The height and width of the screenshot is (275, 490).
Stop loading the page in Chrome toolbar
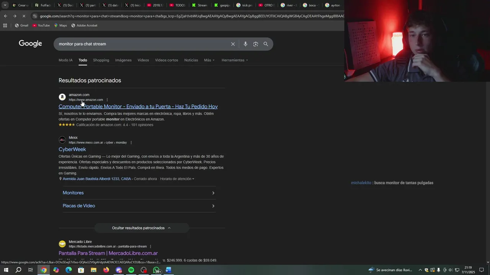click(x=24, y=16)
